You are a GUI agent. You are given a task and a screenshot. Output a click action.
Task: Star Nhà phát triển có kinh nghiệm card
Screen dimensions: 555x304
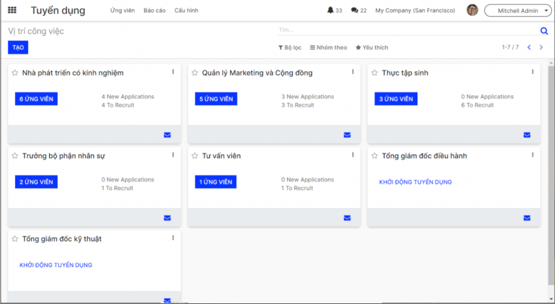point(15,72)
